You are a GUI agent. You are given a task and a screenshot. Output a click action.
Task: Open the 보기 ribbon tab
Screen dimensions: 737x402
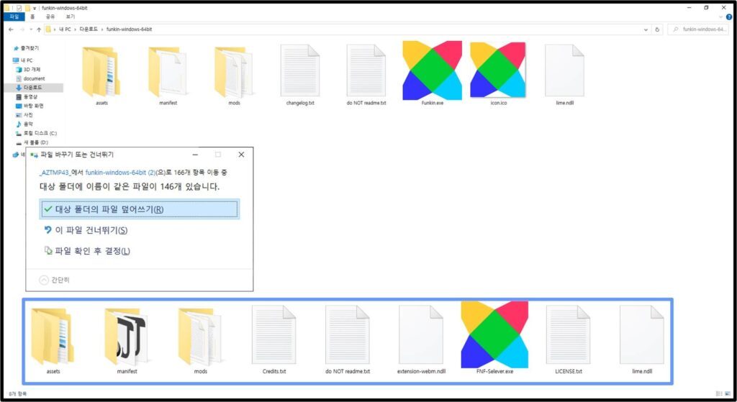[70, 17]
